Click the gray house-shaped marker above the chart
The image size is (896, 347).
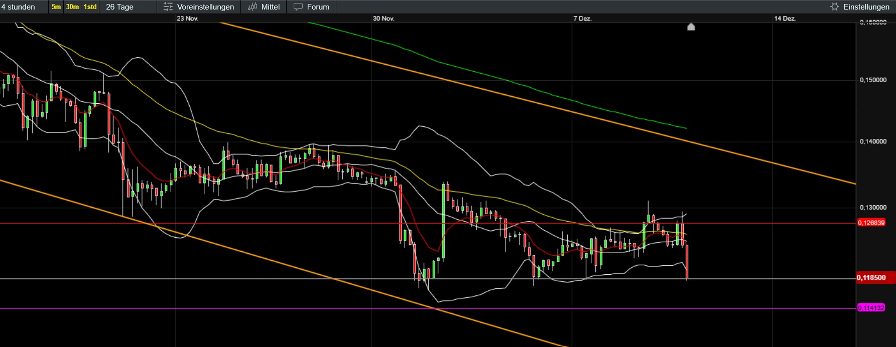pos(691,27)
